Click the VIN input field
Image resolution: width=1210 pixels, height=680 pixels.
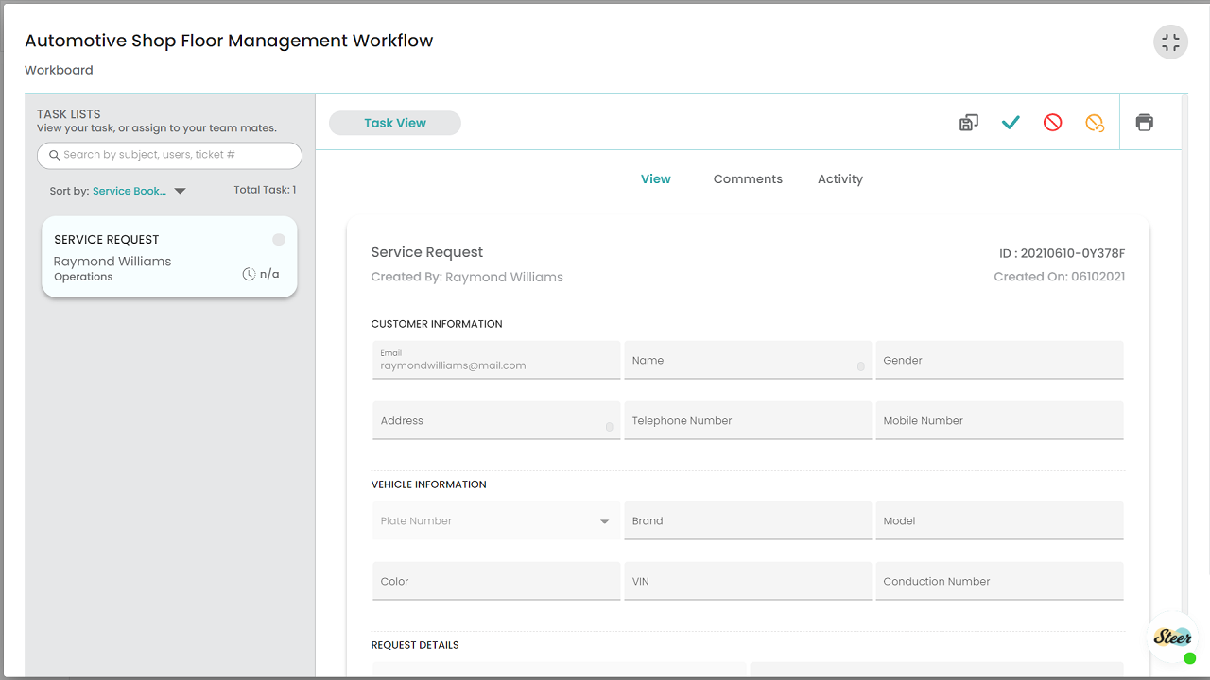pos(747,582)
